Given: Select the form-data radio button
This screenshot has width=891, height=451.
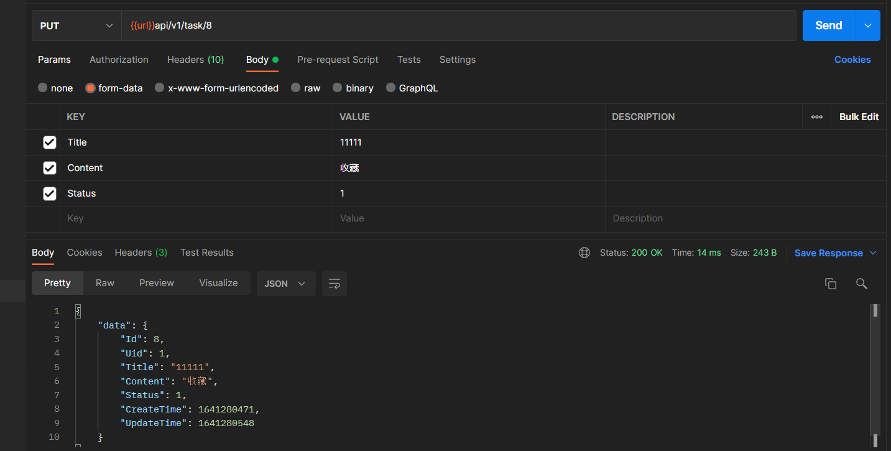Looking at the screenshot, I should (90, 88).
